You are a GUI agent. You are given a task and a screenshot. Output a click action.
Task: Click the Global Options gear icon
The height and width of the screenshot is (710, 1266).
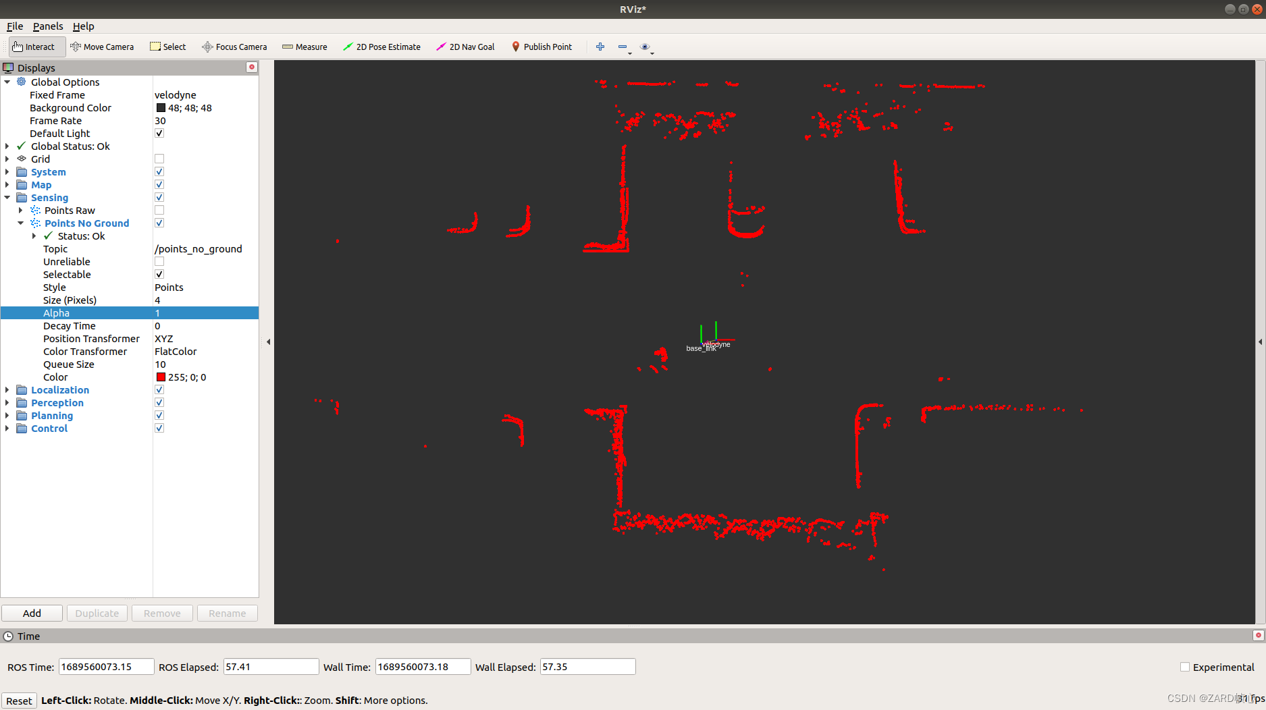[22, 82]
